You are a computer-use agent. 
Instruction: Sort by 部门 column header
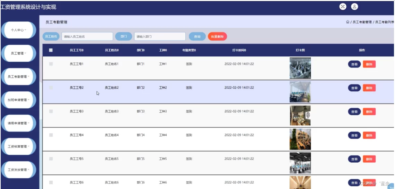coord(141,50)
